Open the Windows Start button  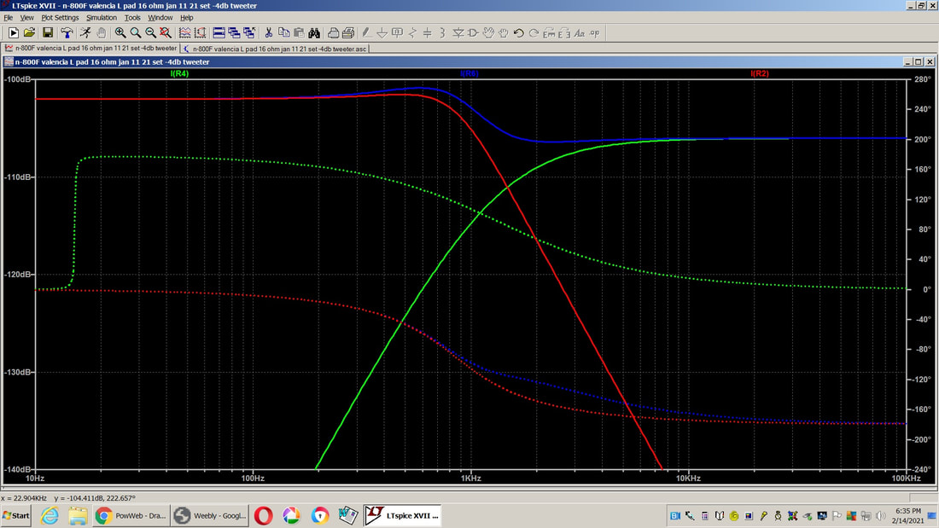coord(16,515)
